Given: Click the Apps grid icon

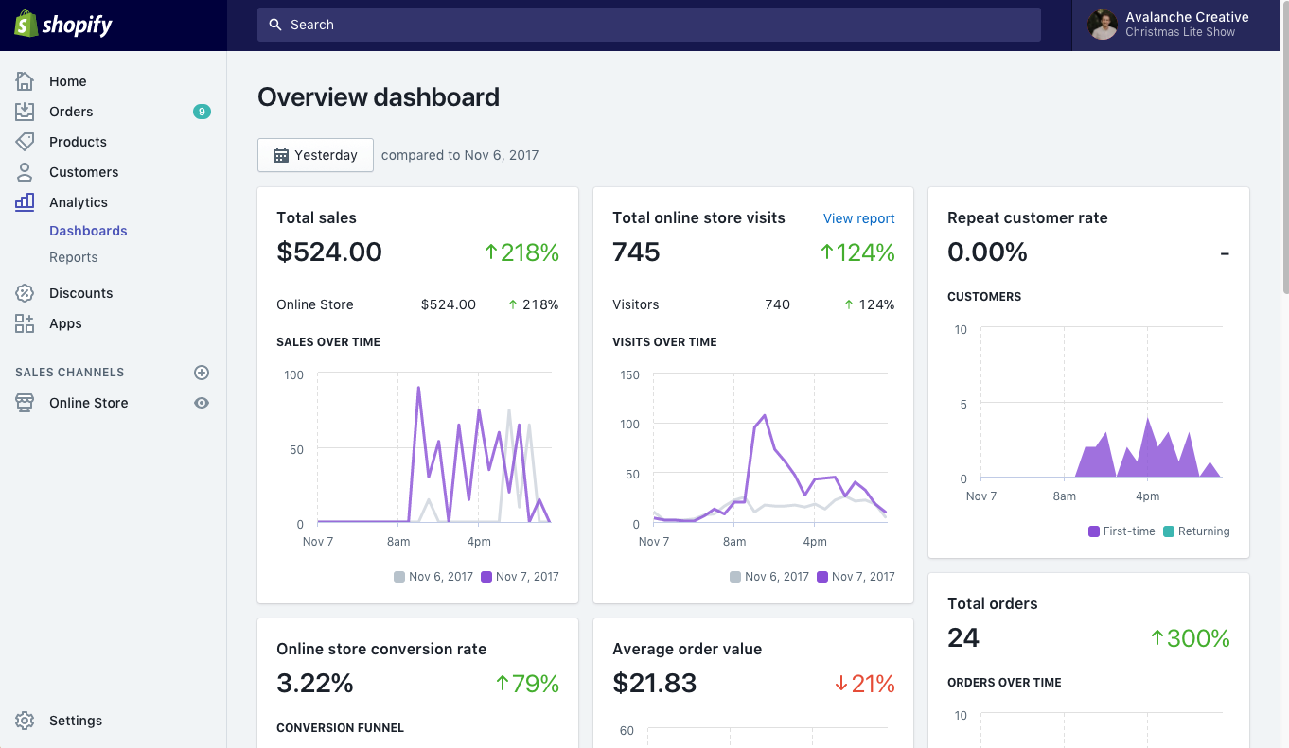Looking at the screenshot, I should (x=25, y=323).
